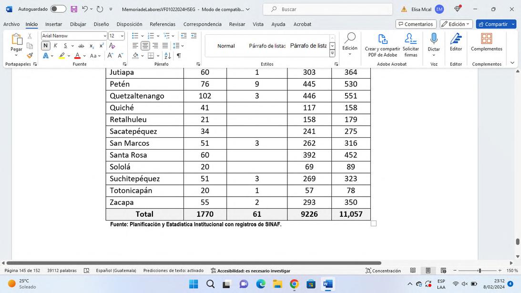Apply yellow text highlight color

(62, 55)
